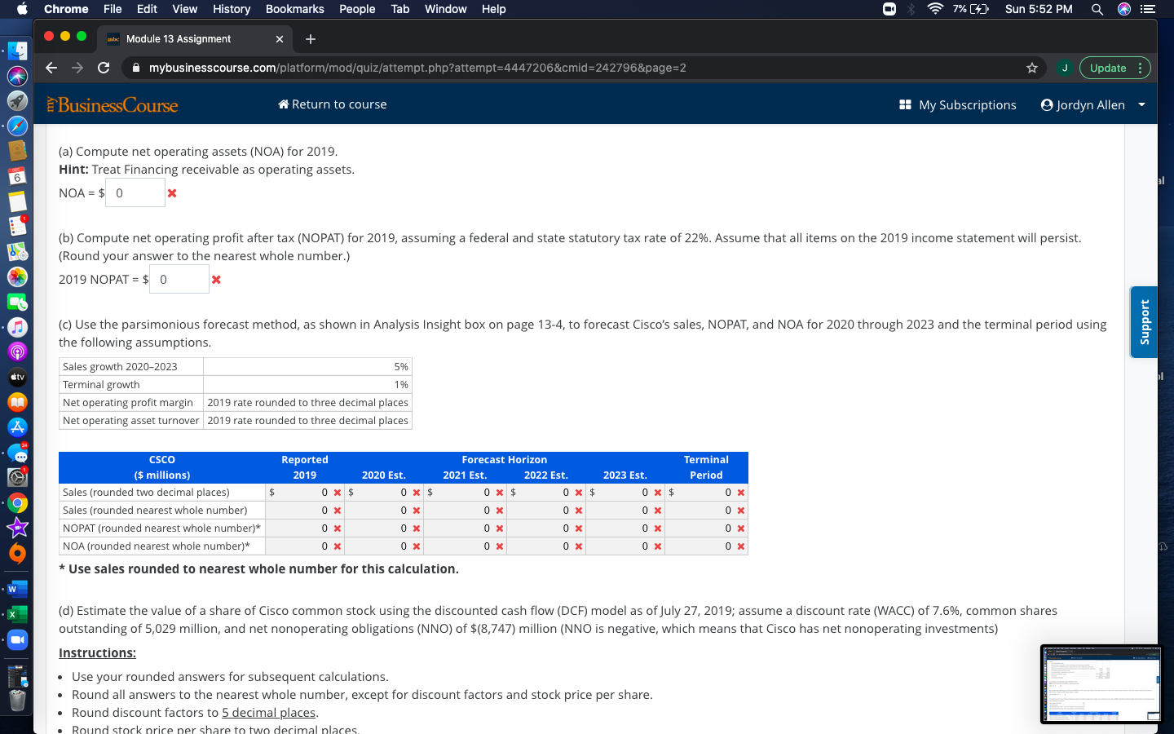Screen dimensions: 1174x734
Task: Open the Support side tab
Action: [1143, 322]
